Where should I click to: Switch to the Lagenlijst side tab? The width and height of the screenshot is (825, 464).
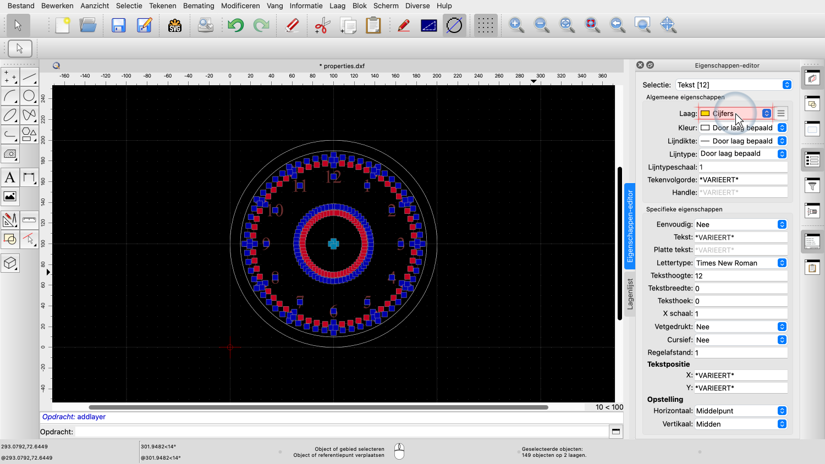630,294
